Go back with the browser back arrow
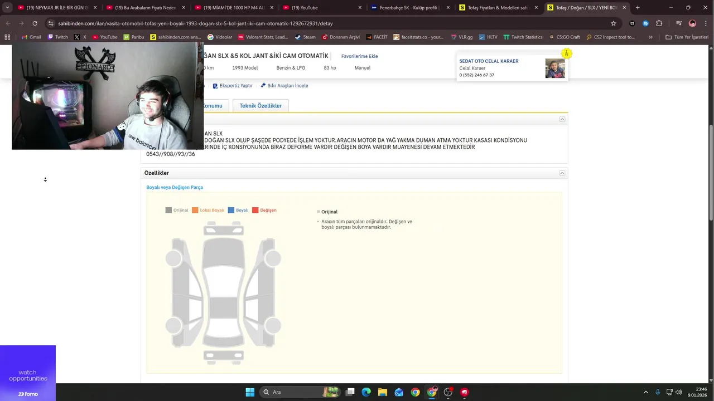Viewport: 714px width, 401px height. [x=8, y=23]
